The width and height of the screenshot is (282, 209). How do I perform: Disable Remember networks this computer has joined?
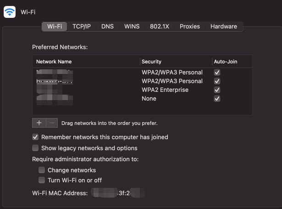(x=35, y=137)
